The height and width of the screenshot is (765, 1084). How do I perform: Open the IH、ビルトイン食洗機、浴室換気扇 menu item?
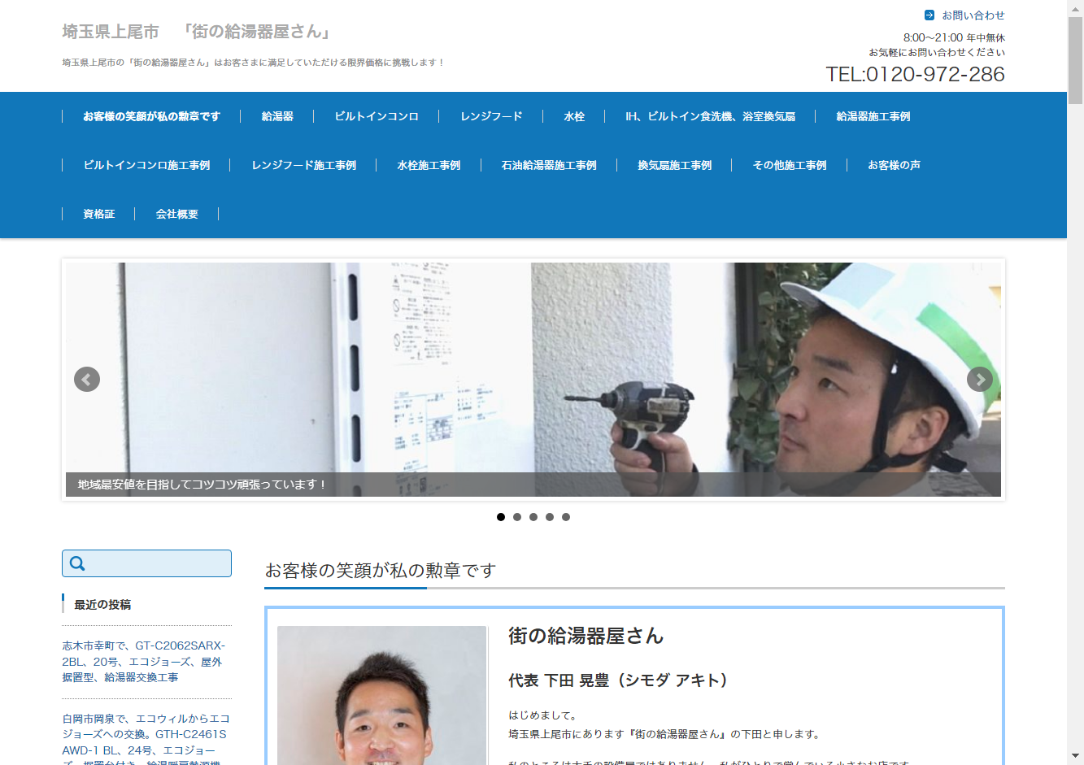[x=710, y=116]
